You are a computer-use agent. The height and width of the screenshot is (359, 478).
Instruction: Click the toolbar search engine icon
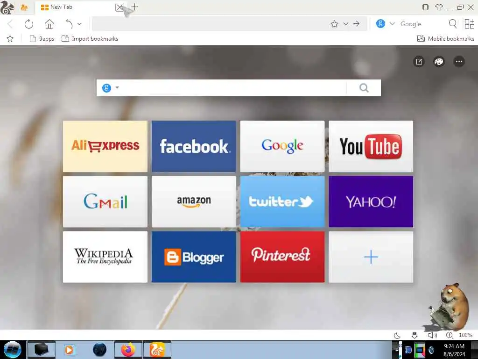pos(380,23)
